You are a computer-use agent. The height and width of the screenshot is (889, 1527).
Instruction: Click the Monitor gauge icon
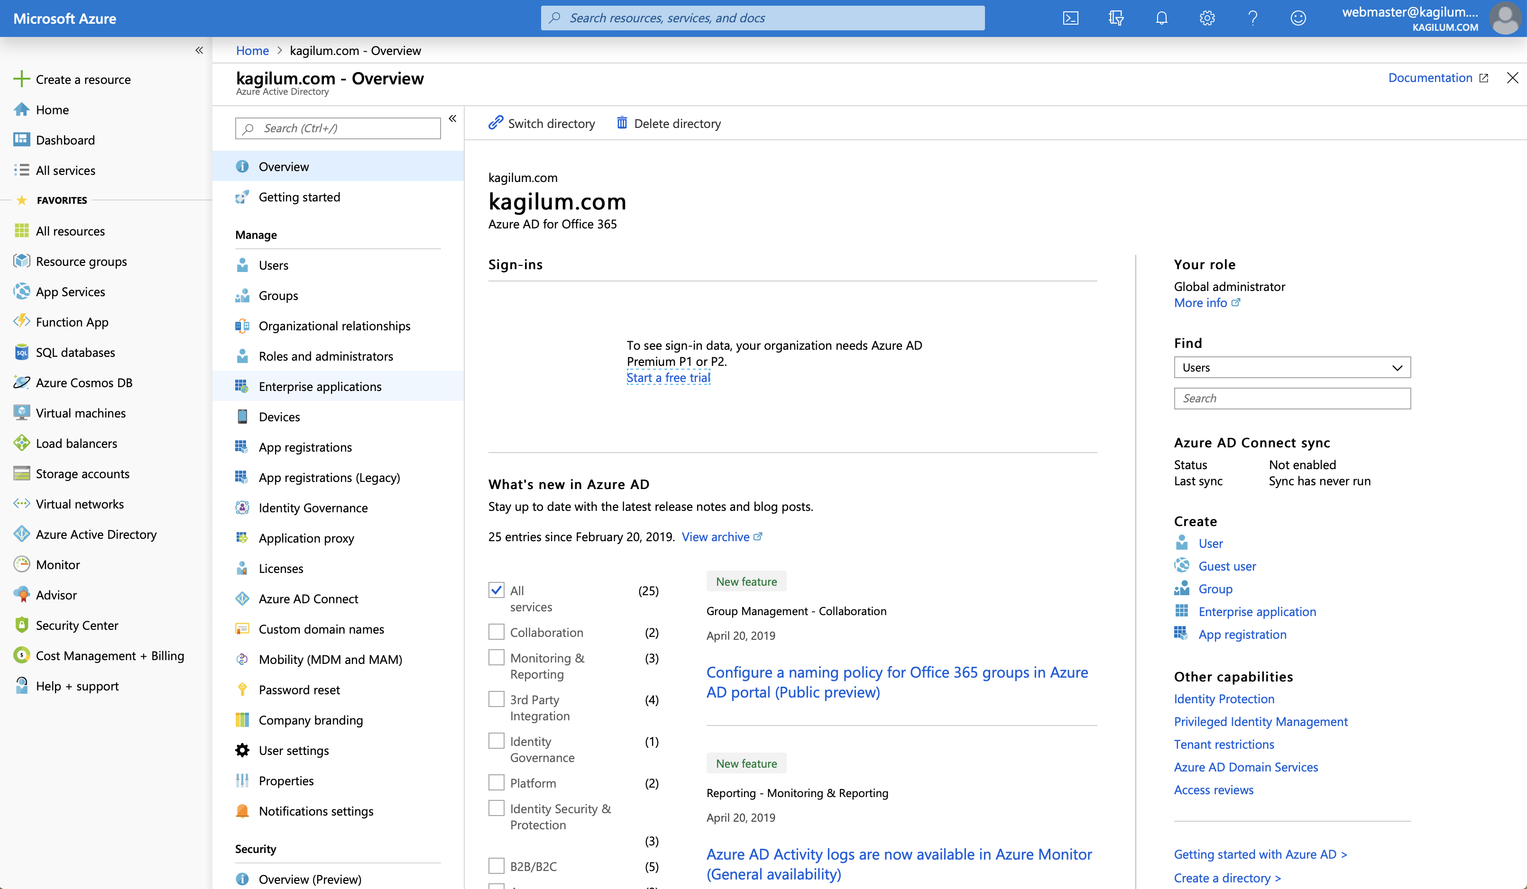point(21,564)
